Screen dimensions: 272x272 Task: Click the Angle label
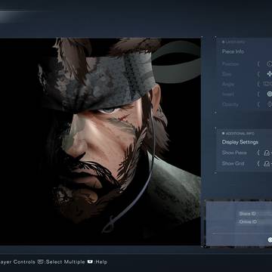pyautogui.click(x=228, y=84)
